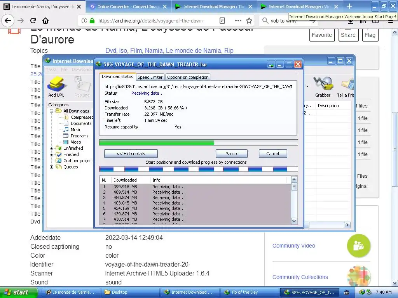Screen dimensions: 398x298
Task: Click the Downloaded column header in connections list
Action: point(131,180)
